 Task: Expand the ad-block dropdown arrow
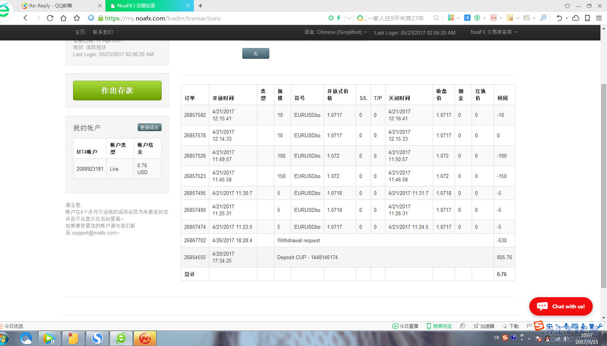501,18
